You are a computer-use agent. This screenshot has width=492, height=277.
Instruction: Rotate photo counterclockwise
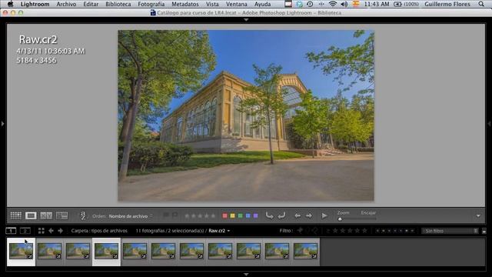coord(269,215)
